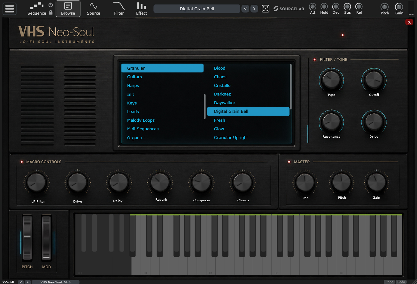Viewport: 417px width, 284px height.
Task: Click the Master Pan knob
Action: point(305,182)
